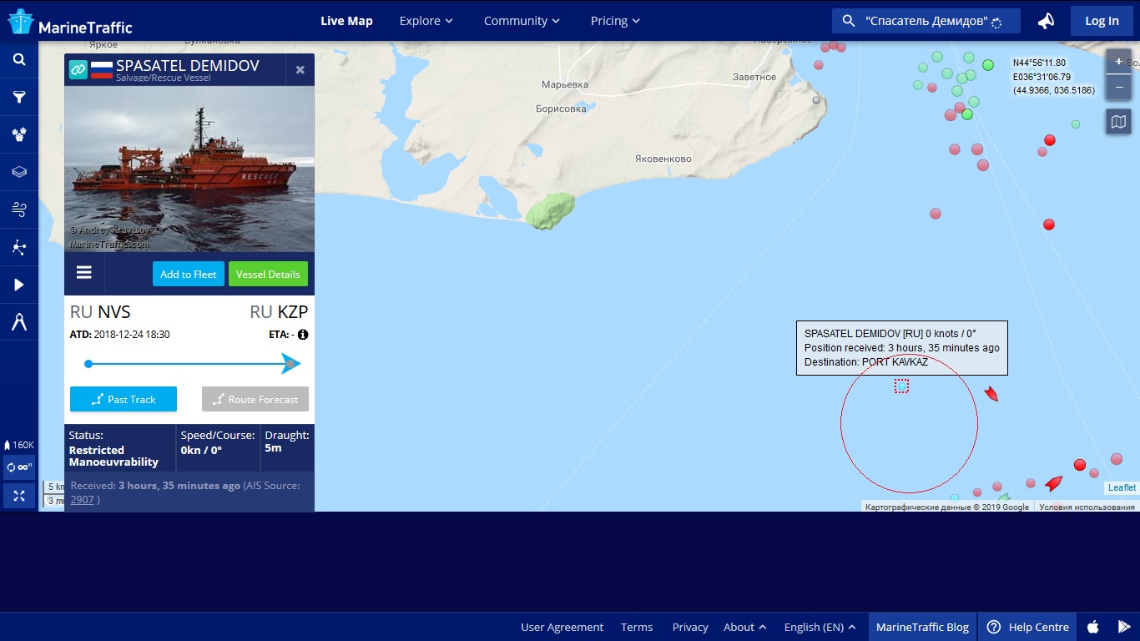Click the Vessel Details button
The height and width of the screenshot is (641, 1140).
(x=268, y=274)
